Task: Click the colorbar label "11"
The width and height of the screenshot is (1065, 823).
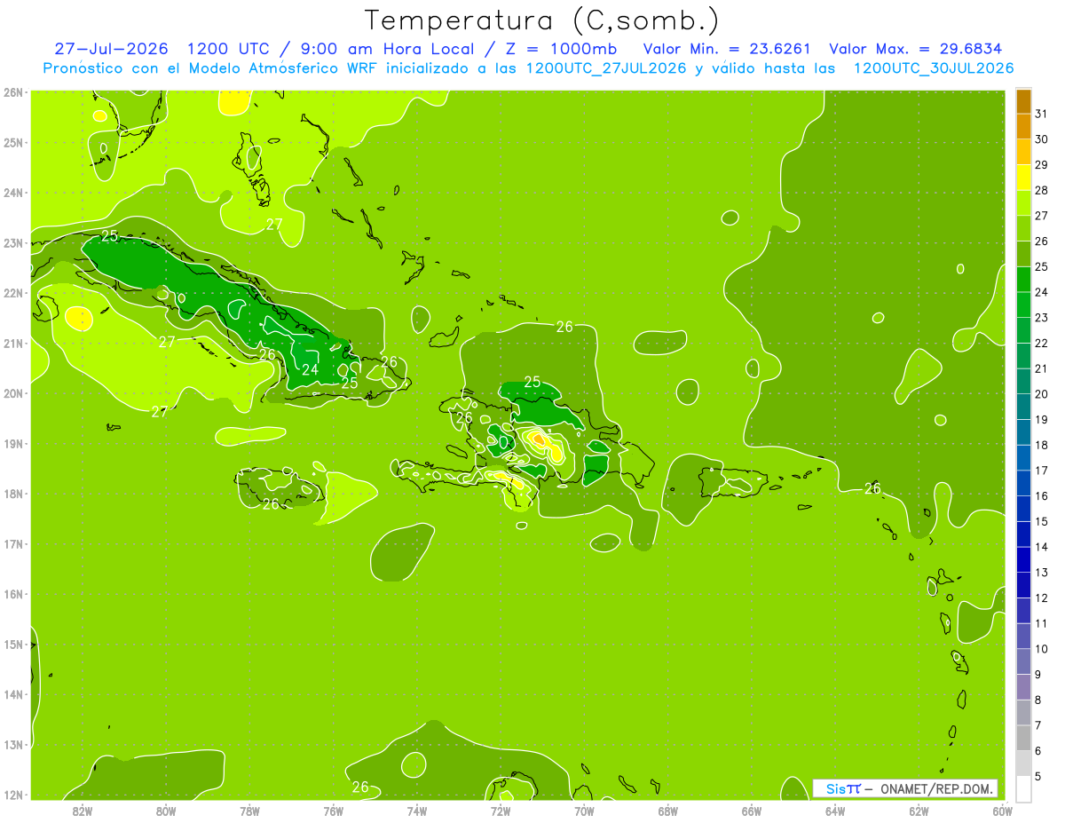Action: pyautogui.click(x=1041, y=623)
